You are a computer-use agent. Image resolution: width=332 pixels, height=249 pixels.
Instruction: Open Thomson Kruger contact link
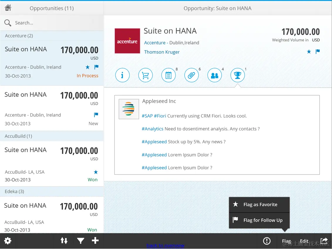click(162, 52)
